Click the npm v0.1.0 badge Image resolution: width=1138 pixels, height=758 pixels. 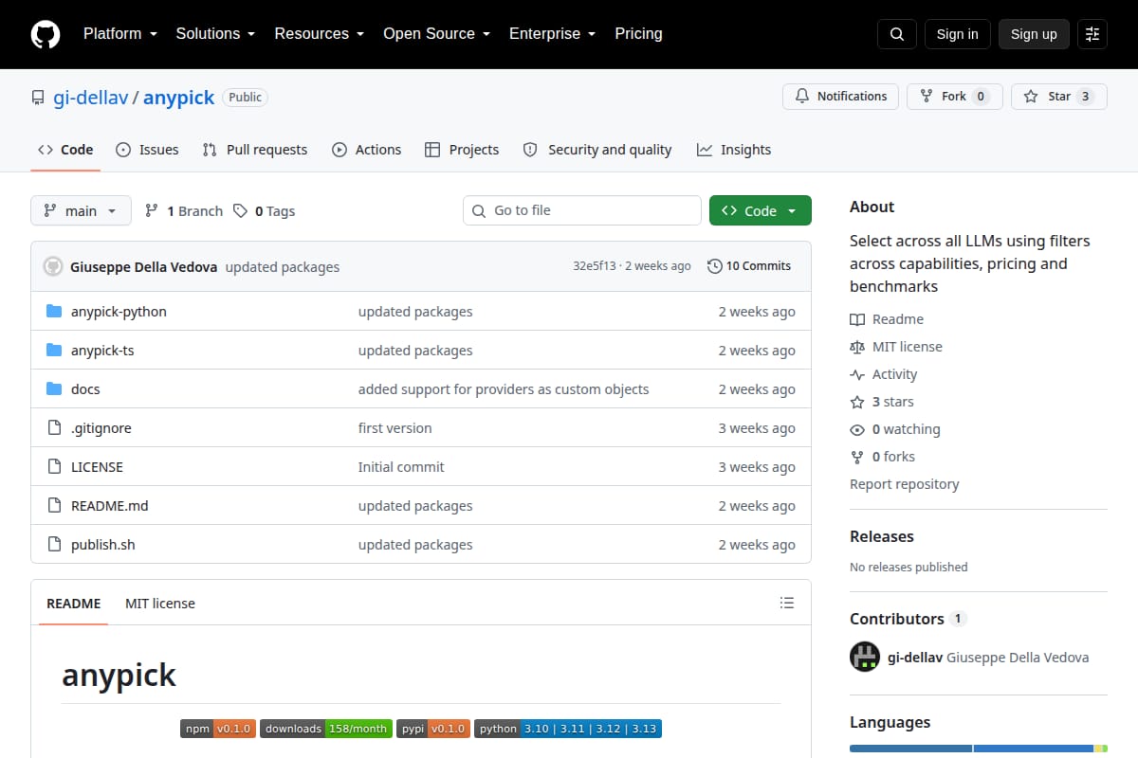[218, 729]
